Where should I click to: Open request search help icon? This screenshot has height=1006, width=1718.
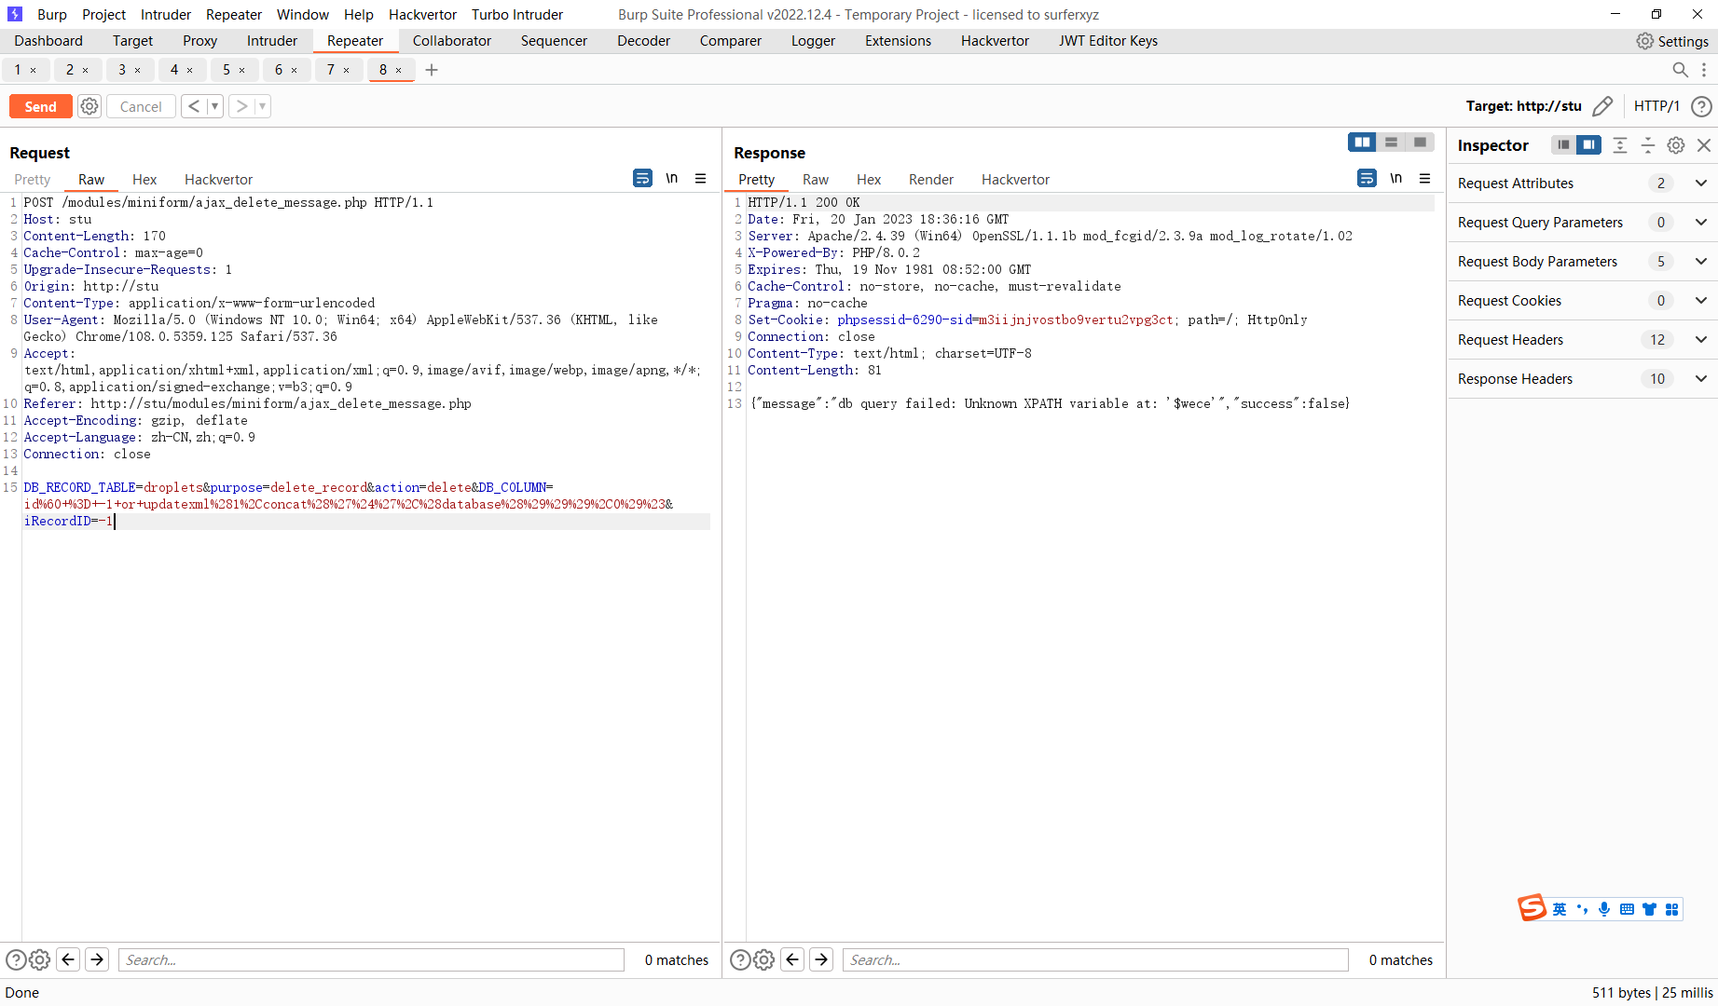click(x=16, y=959)
